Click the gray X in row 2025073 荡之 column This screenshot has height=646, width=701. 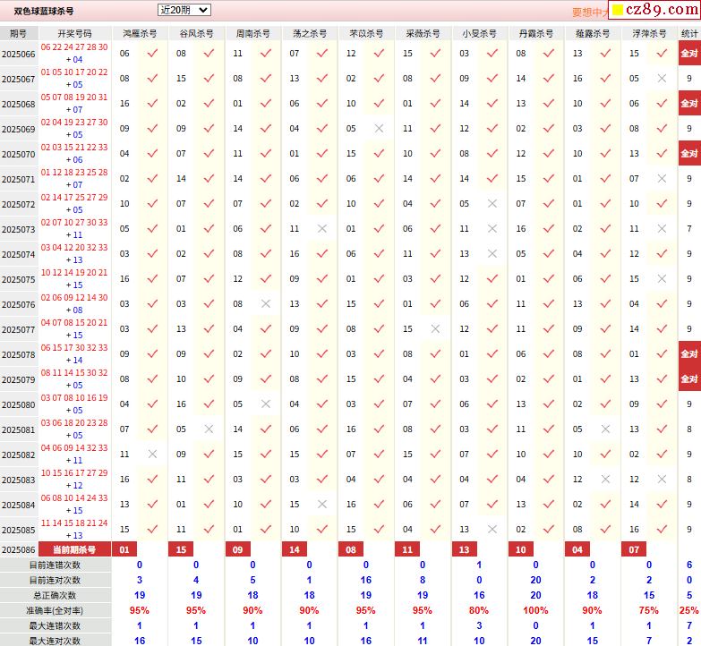[x=322, y=229]
